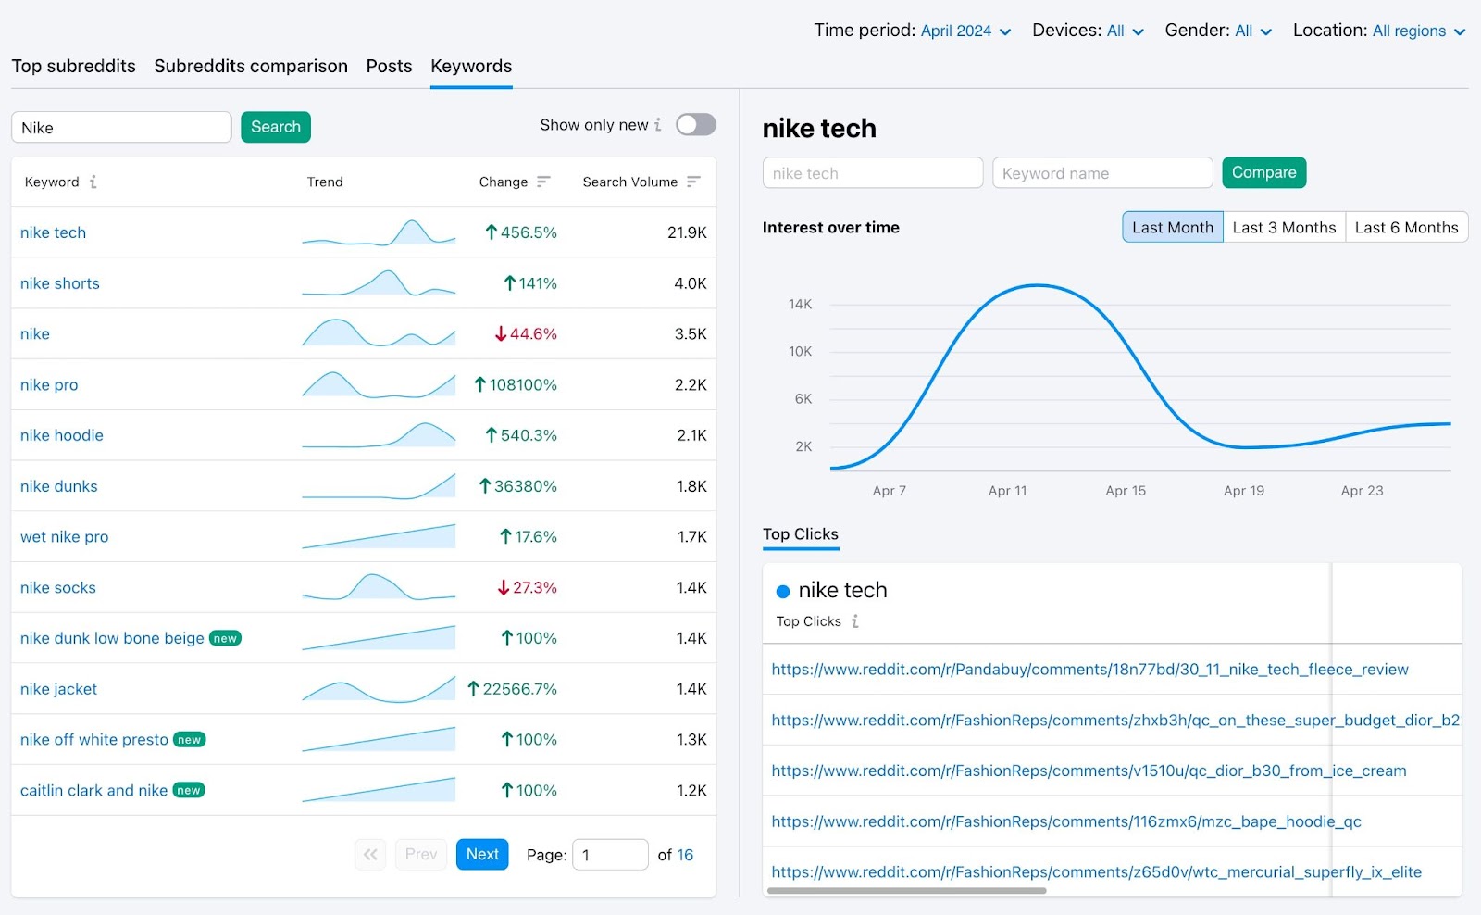Click the info icon next to Keyword header

(92, 182)
